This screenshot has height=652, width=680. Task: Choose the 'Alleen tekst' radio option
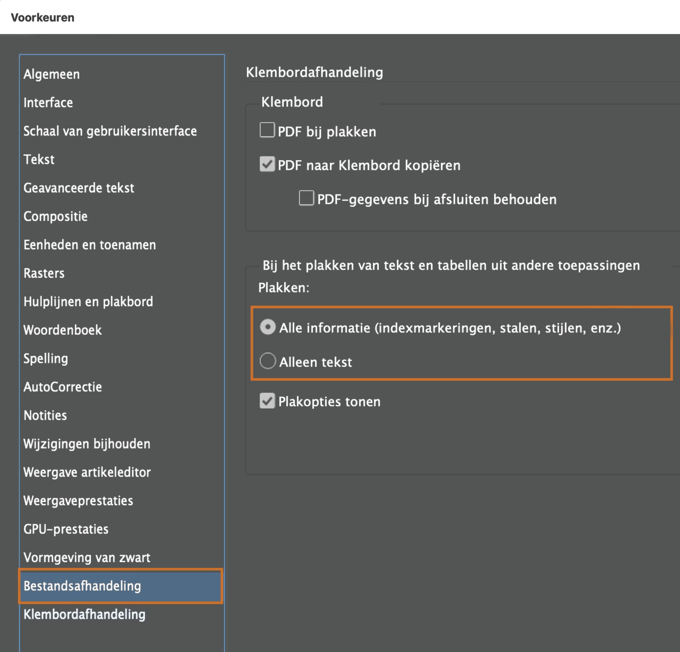[x=268, y=361]
